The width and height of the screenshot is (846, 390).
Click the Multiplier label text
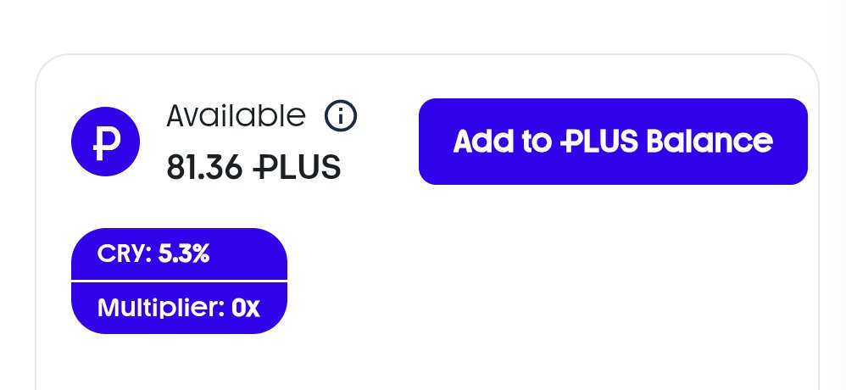tap(161, 309)
